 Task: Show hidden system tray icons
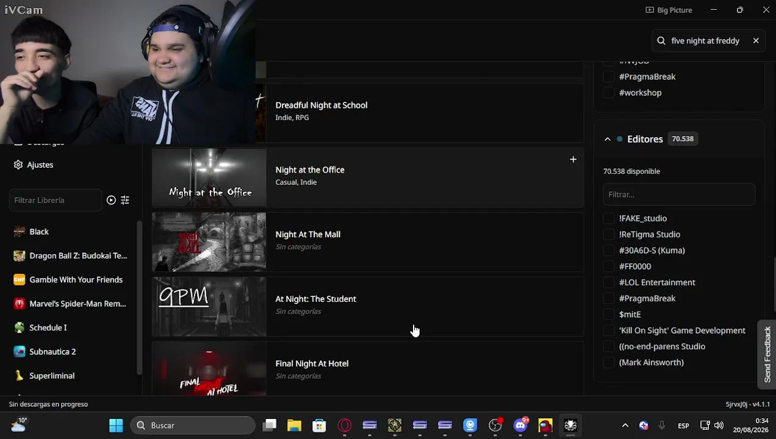(625, 426)
